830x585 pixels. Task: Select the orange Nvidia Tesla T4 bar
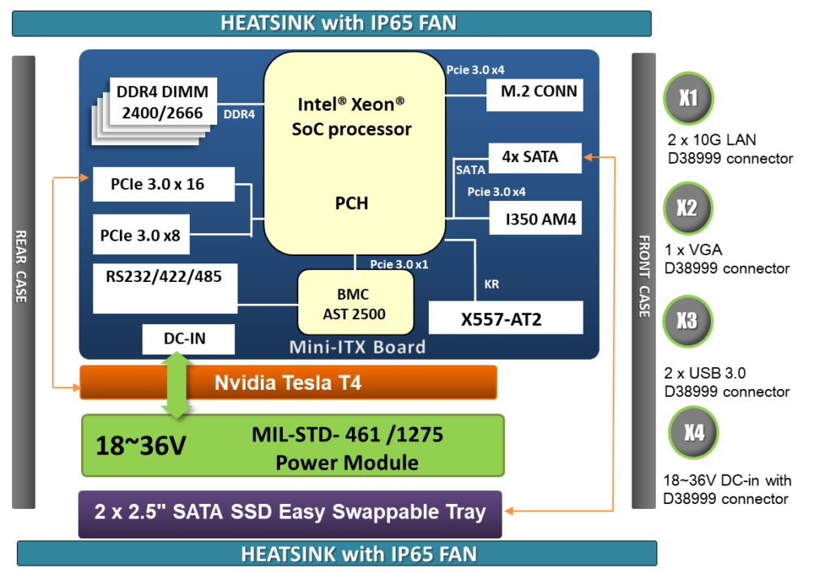pyautogui.click(x=288, y=382)
